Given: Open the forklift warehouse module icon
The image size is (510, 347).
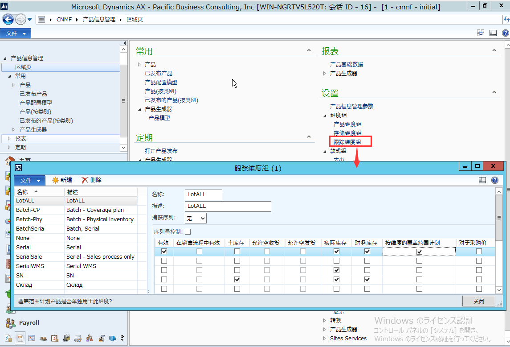Looking at the screenshot, I should [66, 338].
